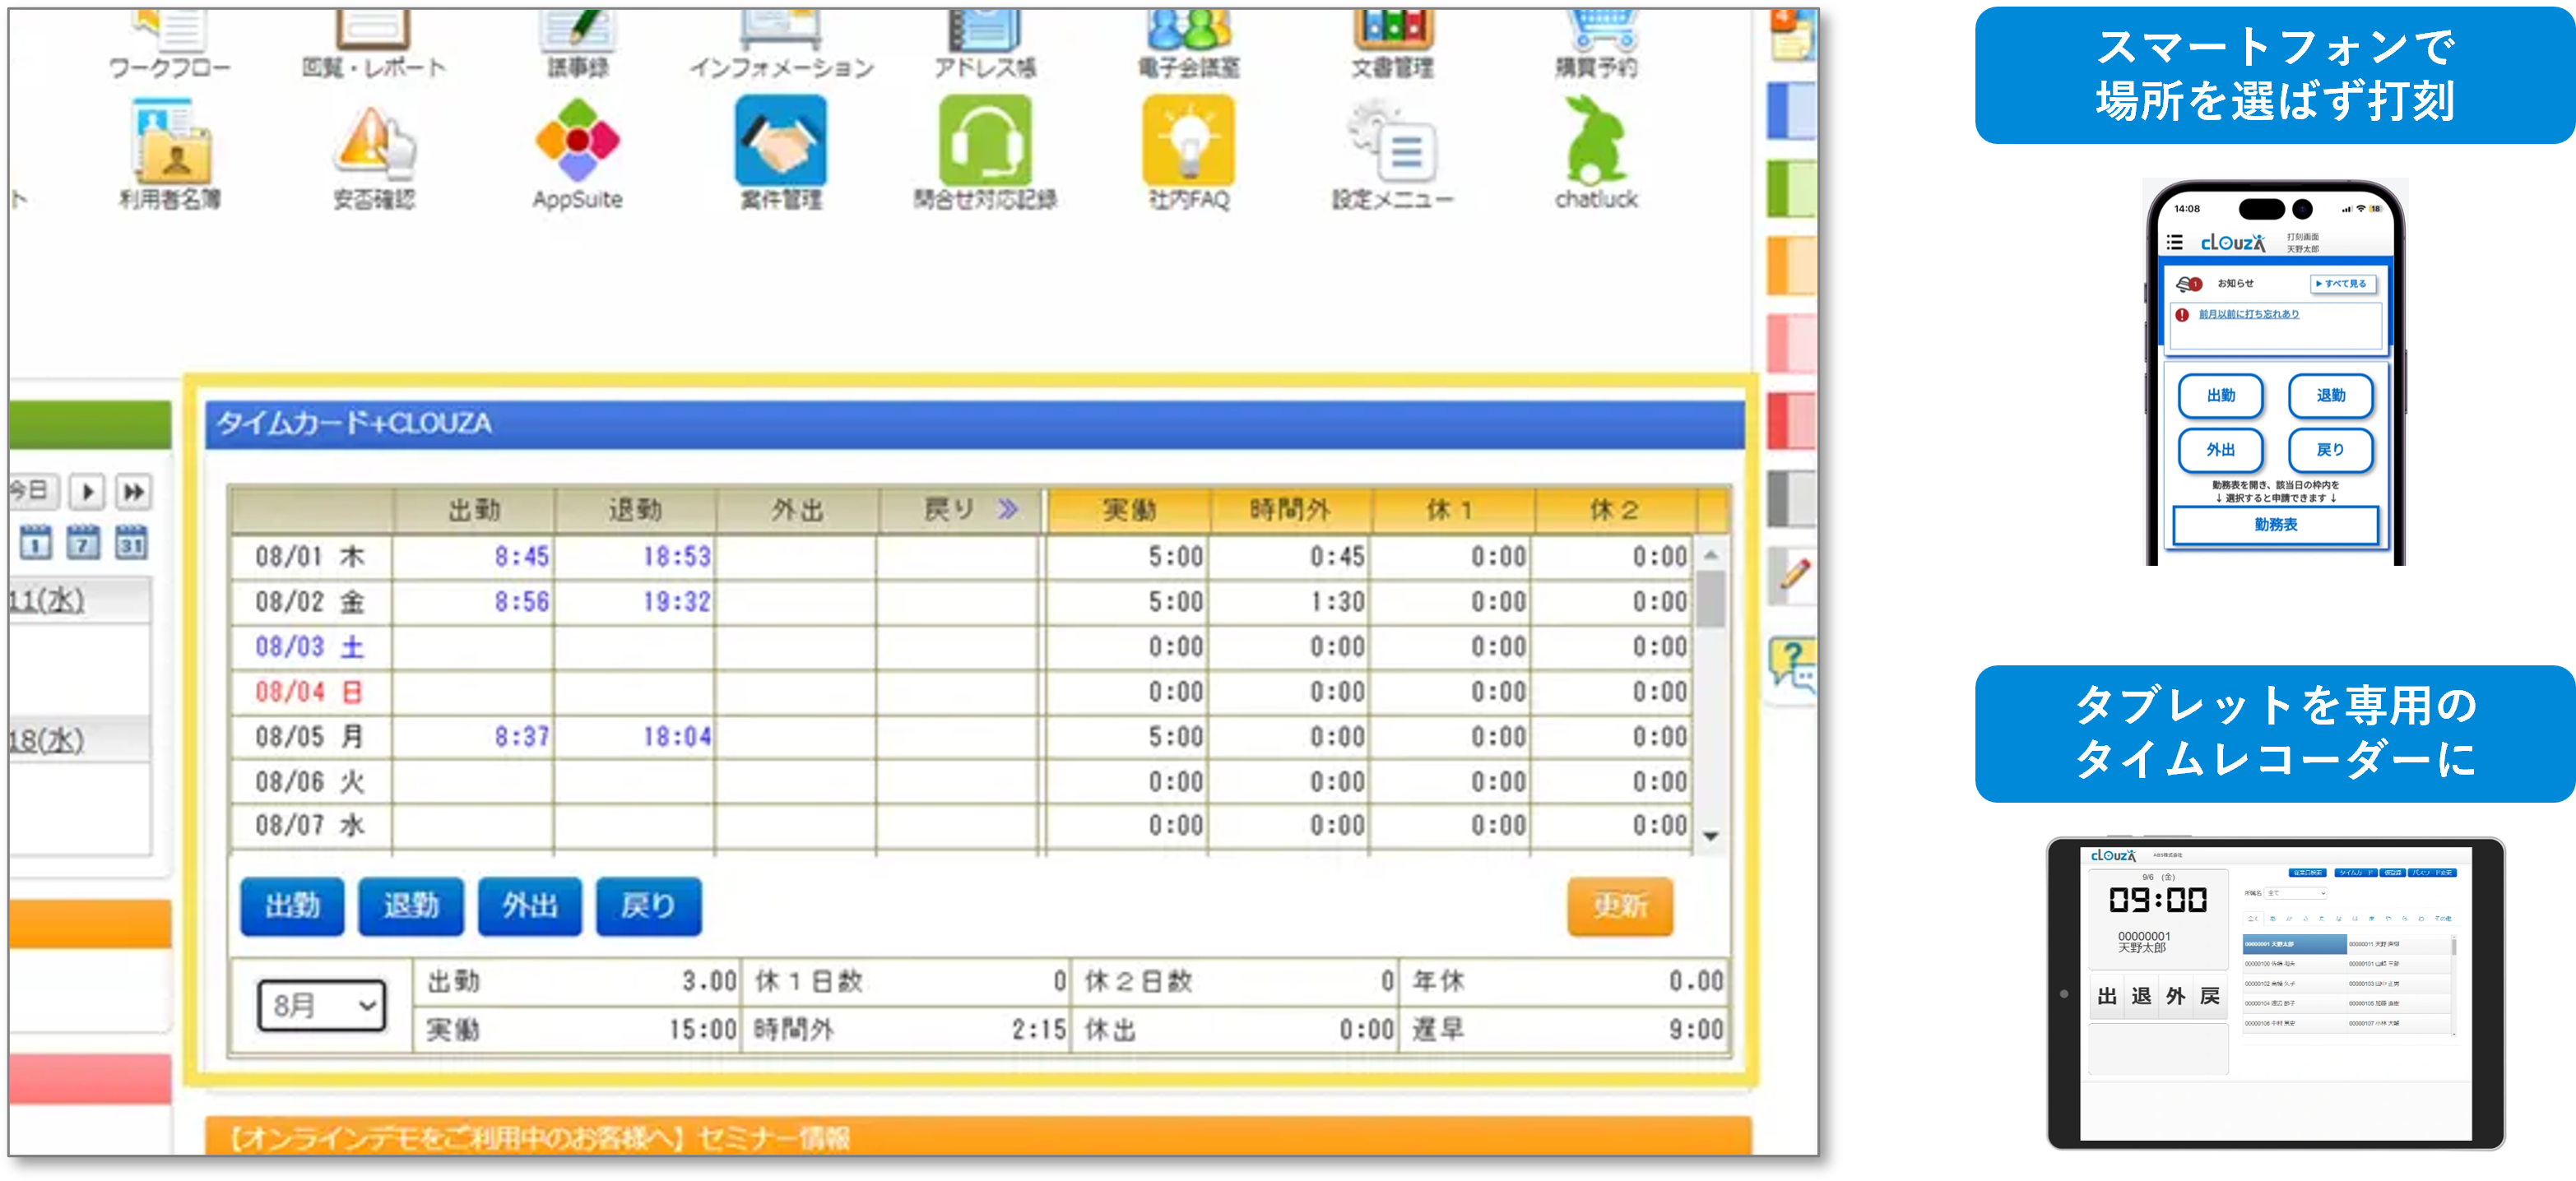2576x1181 pixels.
Task: Select the green color tab in sidebar
Action: click(1791, 188)
